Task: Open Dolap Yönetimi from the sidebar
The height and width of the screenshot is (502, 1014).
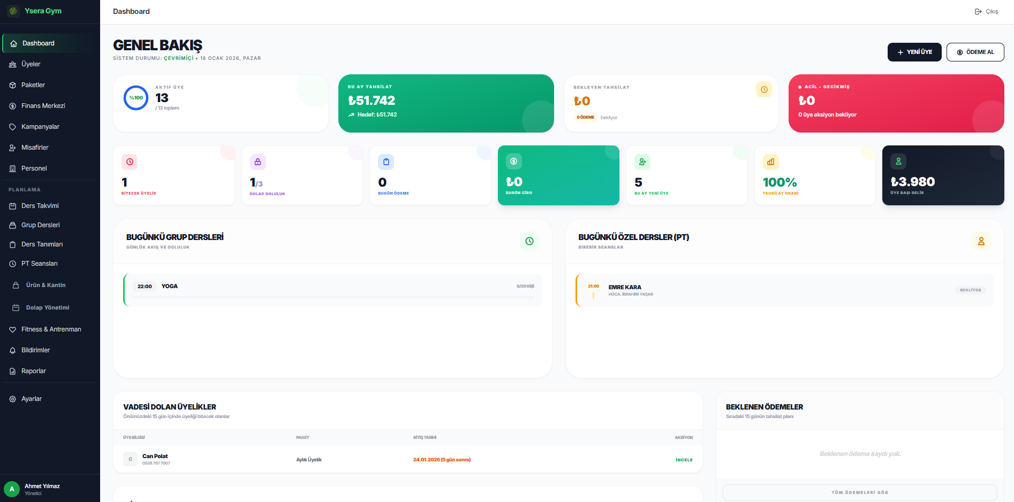Action: [47, 307]
